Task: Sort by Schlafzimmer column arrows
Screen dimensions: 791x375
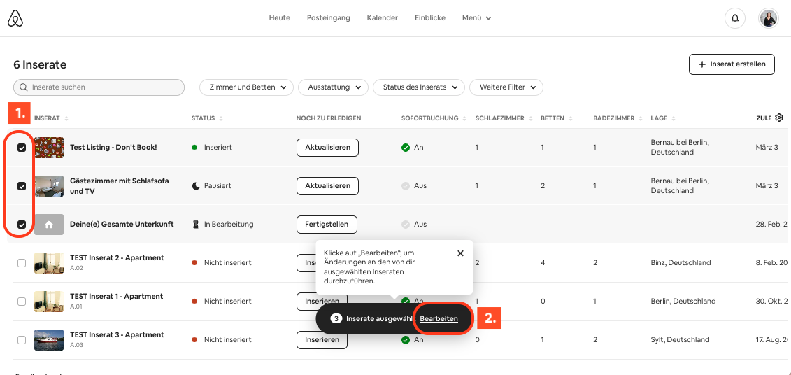Action: pyautogui.click(x=529, y=119)
